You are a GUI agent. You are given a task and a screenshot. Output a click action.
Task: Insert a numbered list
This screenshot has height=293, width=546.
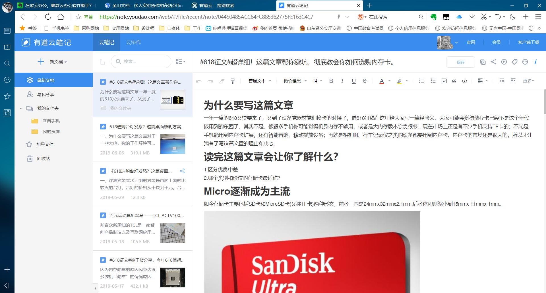pos(433,81)
